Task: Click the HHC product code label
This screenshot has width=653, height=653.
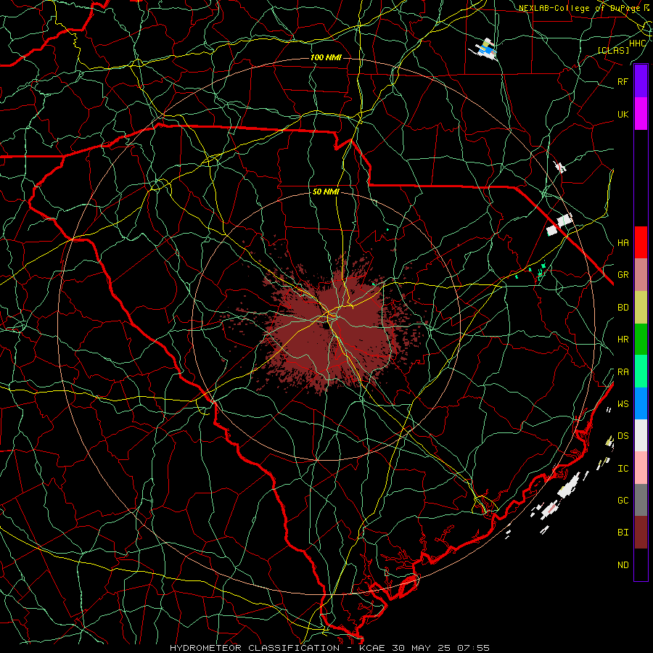Action: coord(638,44)
